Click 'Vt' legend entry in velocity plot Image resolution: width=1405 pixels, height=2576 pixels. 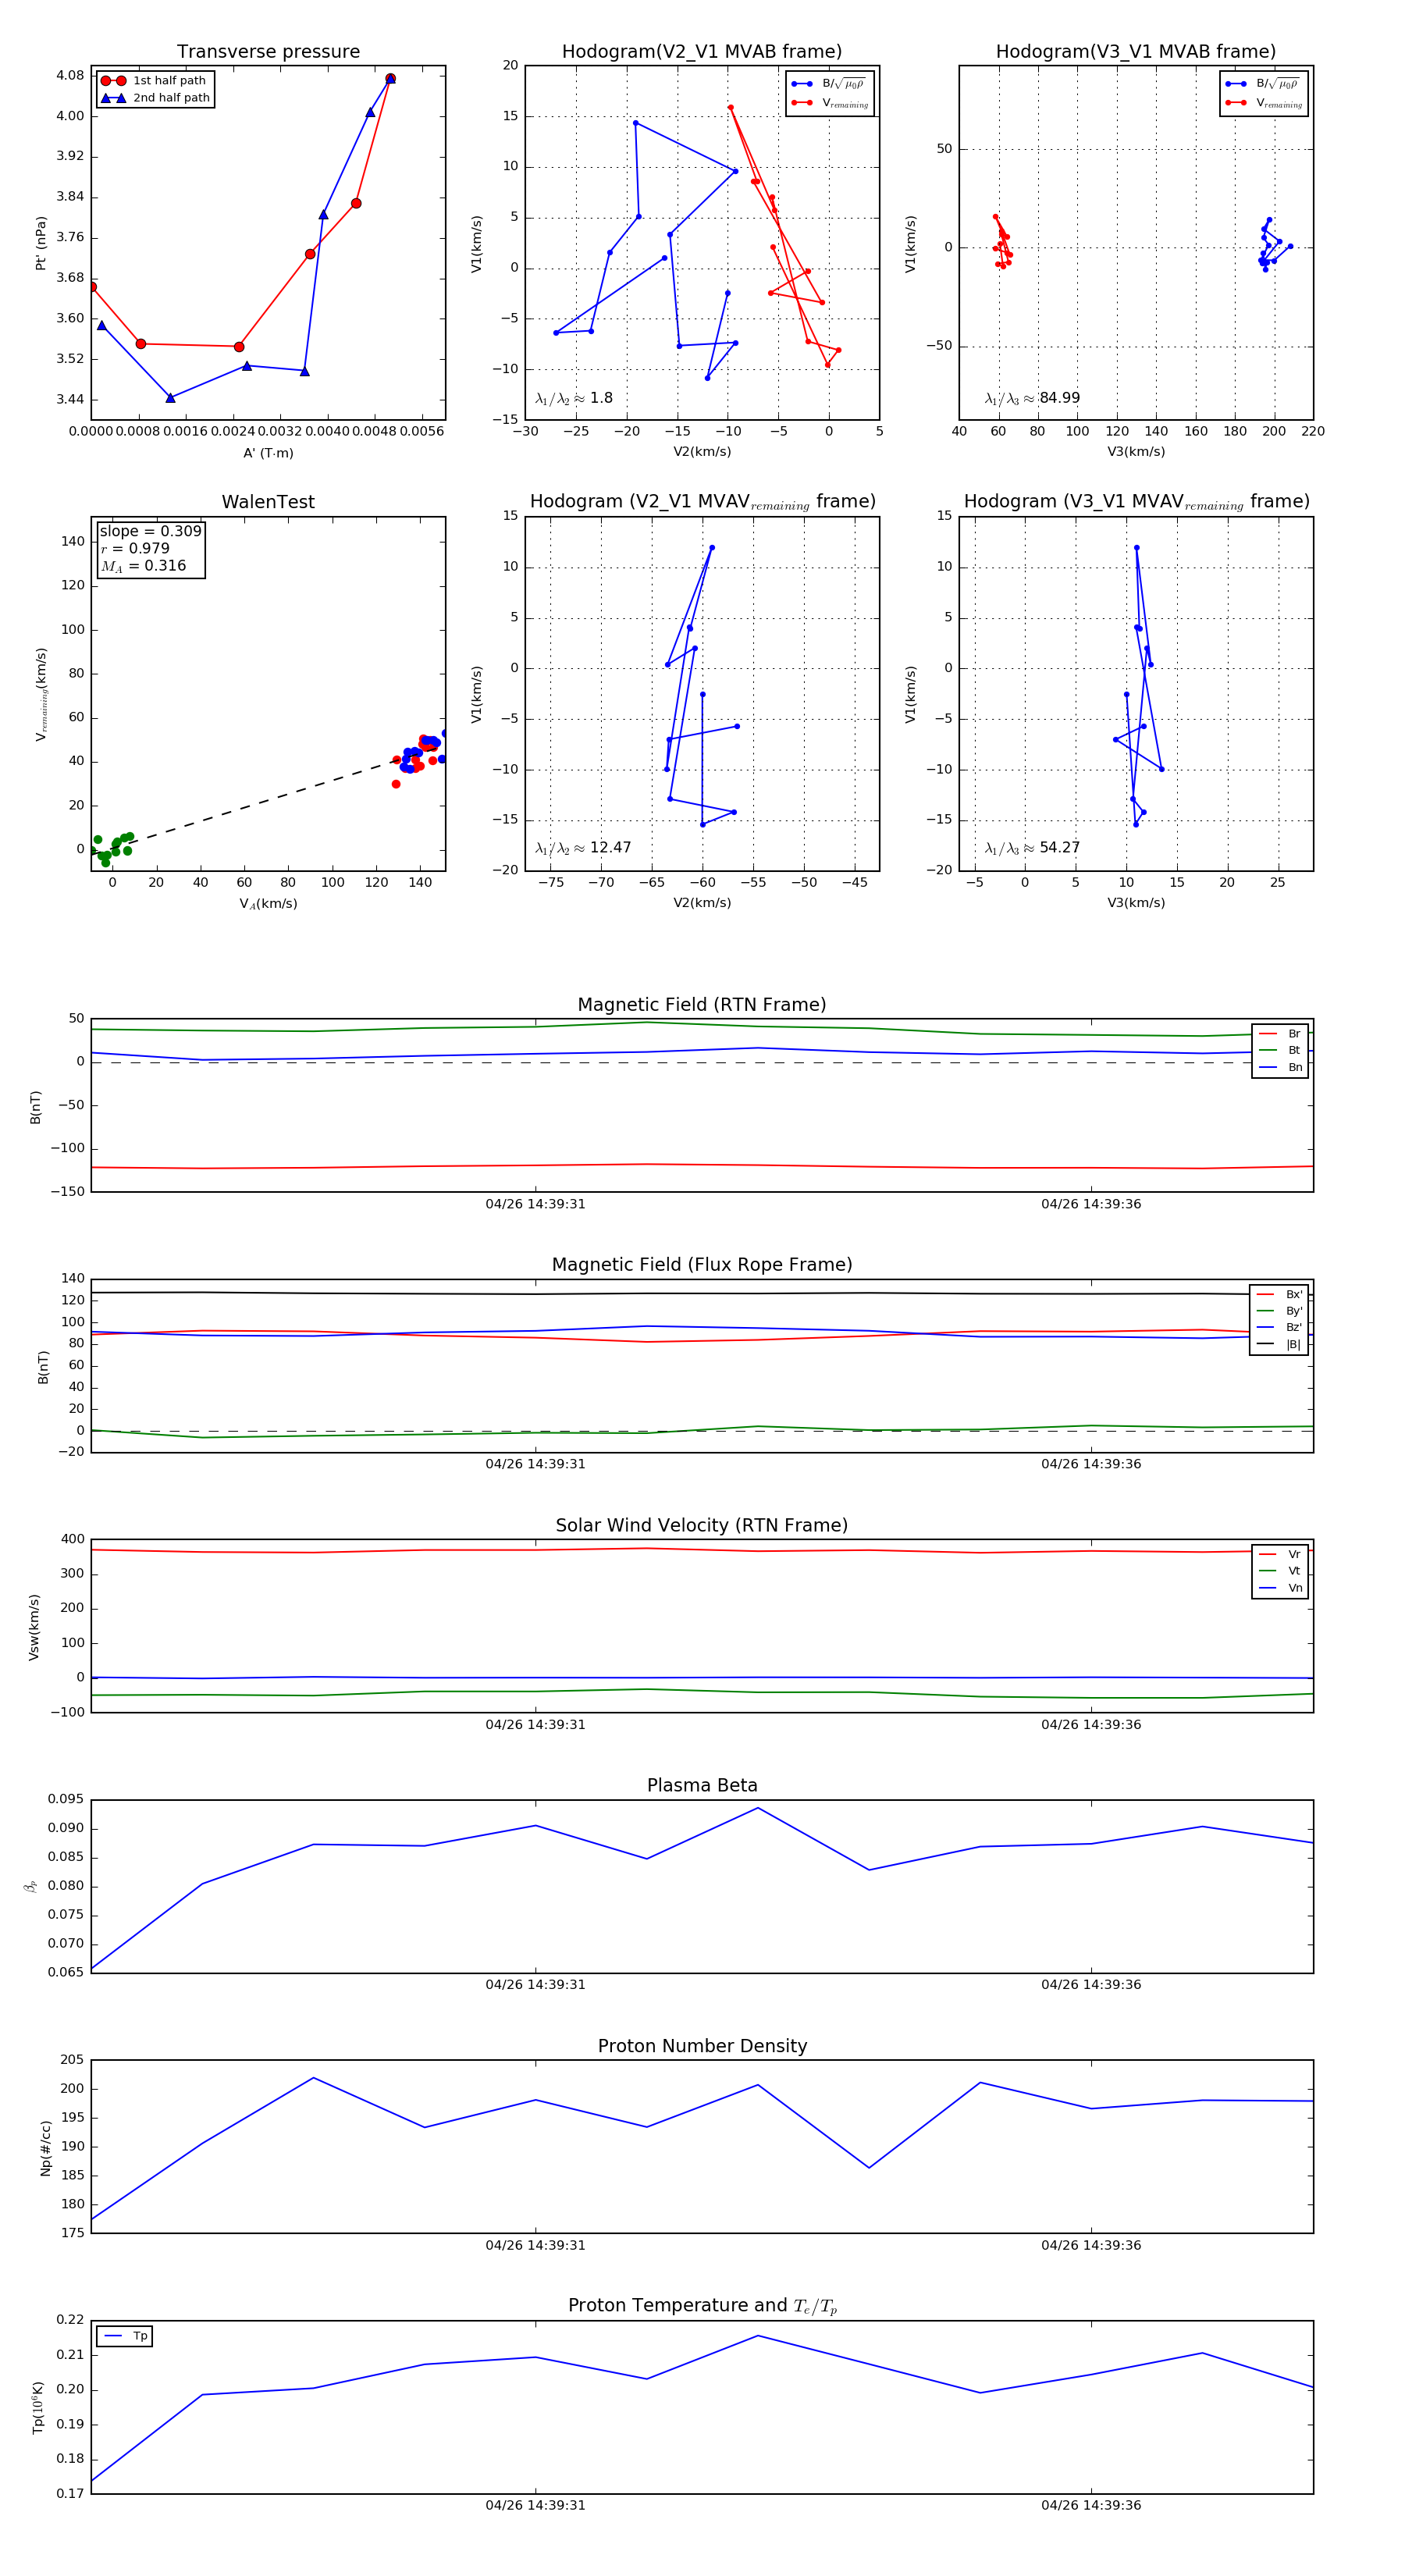pyautogui.click(x=1280, y=1571)
